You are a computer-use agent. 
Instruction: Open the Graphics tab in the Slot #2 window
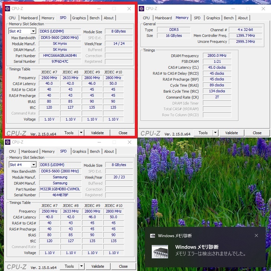[x=79, y=18]
